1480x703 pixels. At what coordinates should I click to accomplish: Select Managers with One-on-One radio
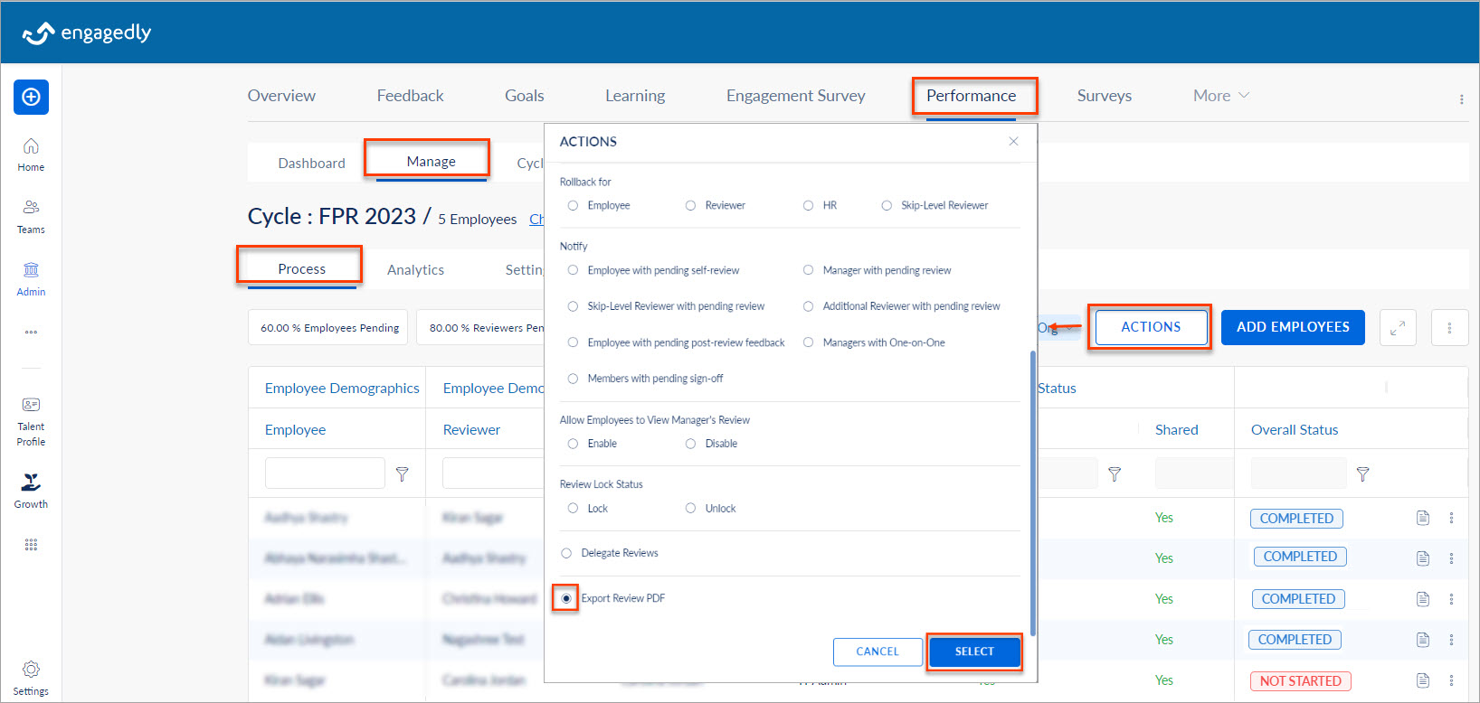coord(808,342)
